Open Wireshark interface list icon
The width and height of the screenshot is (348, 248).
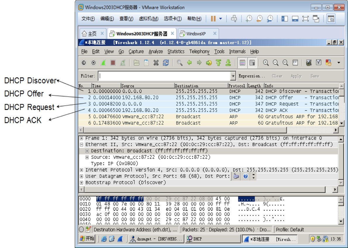[84, 63]
